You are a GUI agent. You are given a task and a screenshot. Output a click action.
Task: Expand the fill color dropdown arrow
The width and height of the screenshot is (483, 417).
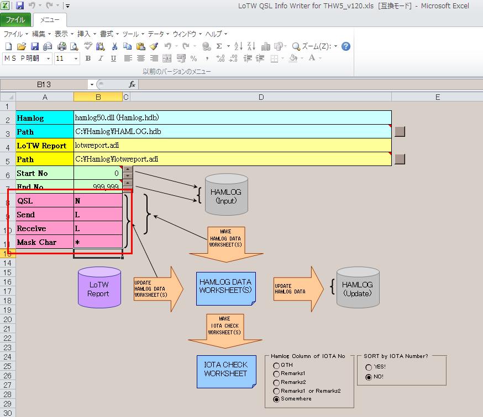point(302,58)
